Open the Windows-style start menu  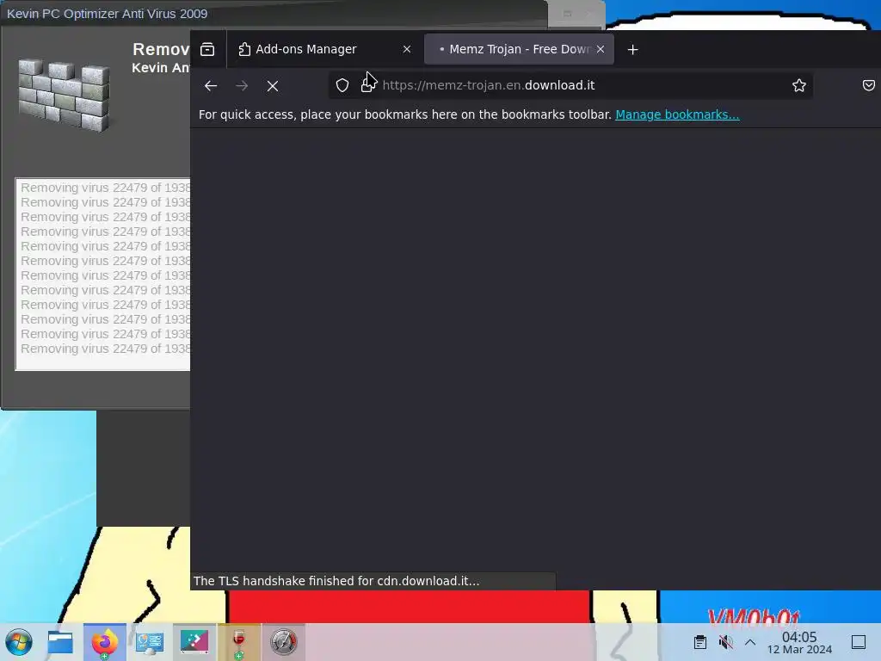point(19,642)
